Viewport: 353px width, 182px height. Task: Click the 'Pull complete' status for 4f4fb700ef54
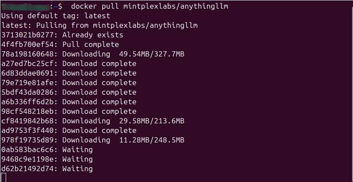(90, 45)
